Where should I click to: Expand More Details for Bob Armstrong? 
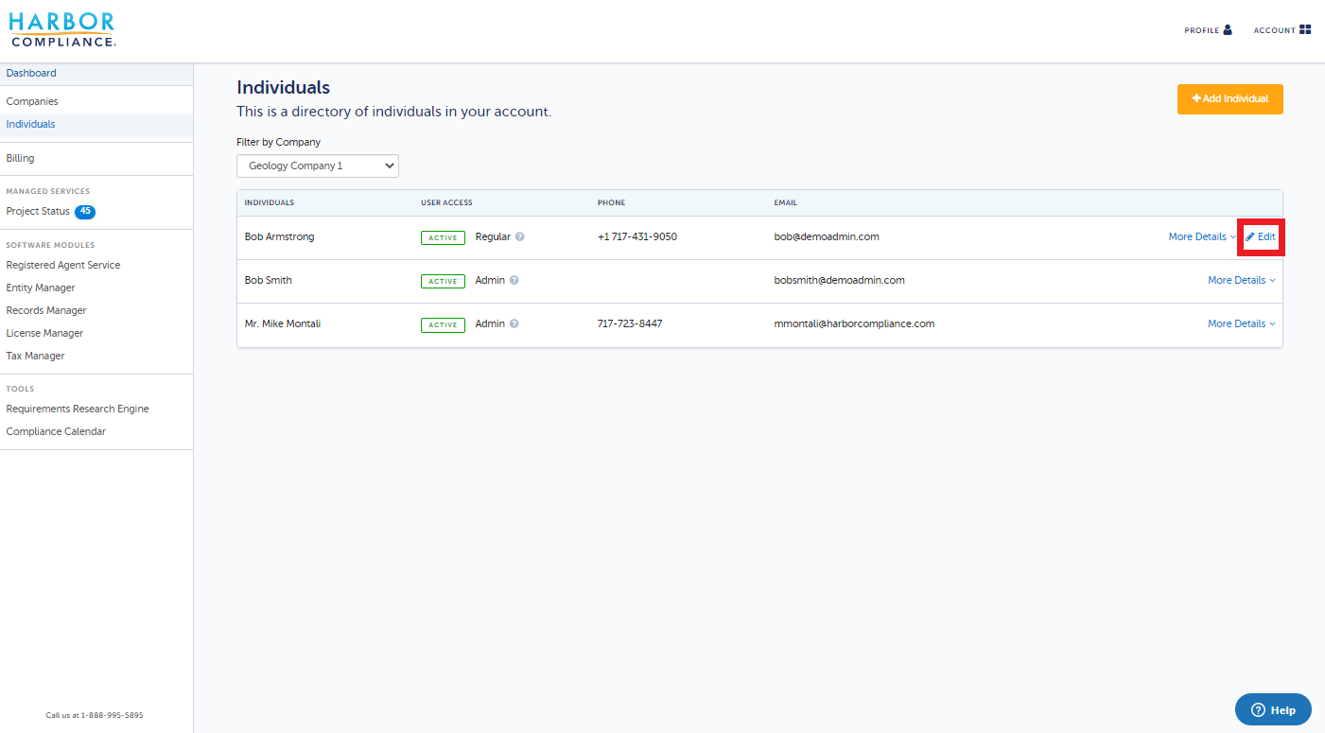click(x=1201, y=237)
